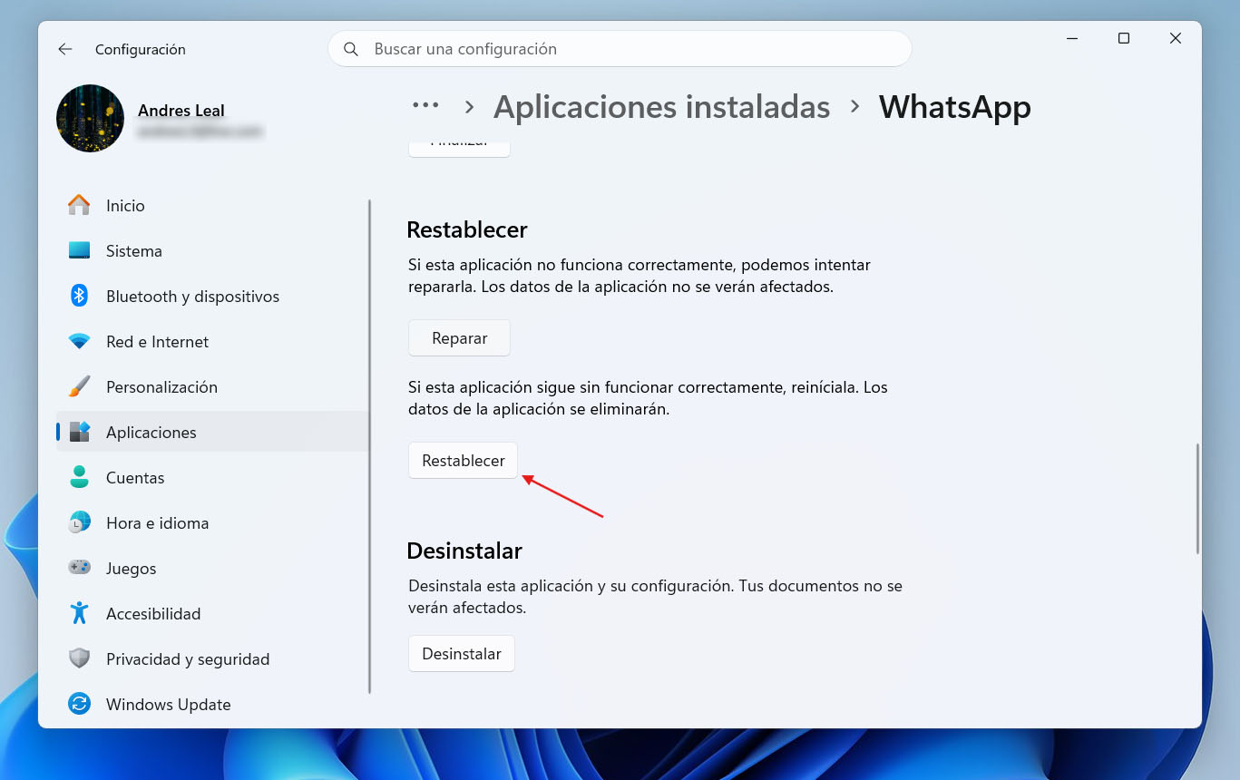Open Bluetooth y dispositivos label

(192, 297)
